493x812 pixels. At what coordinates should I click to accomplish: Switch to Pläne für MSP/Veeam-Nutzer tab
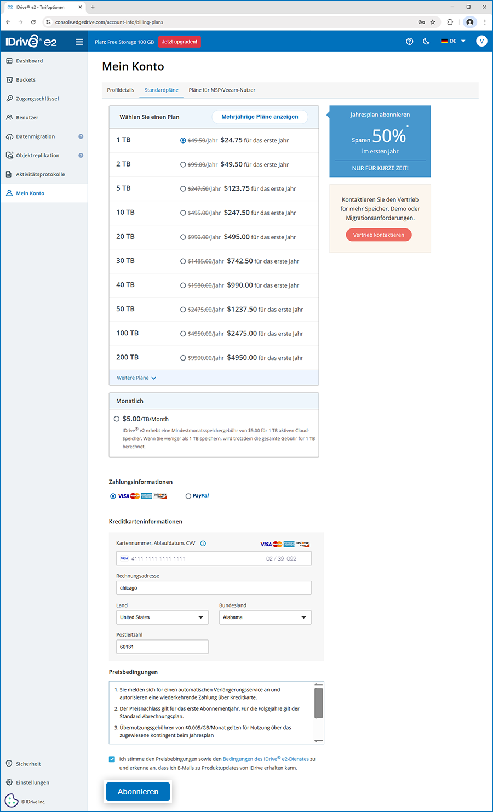pos(222,90)
